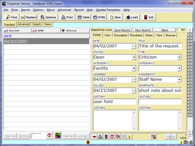Click the grayed PgDn navigation button

(x=69, y=136)
